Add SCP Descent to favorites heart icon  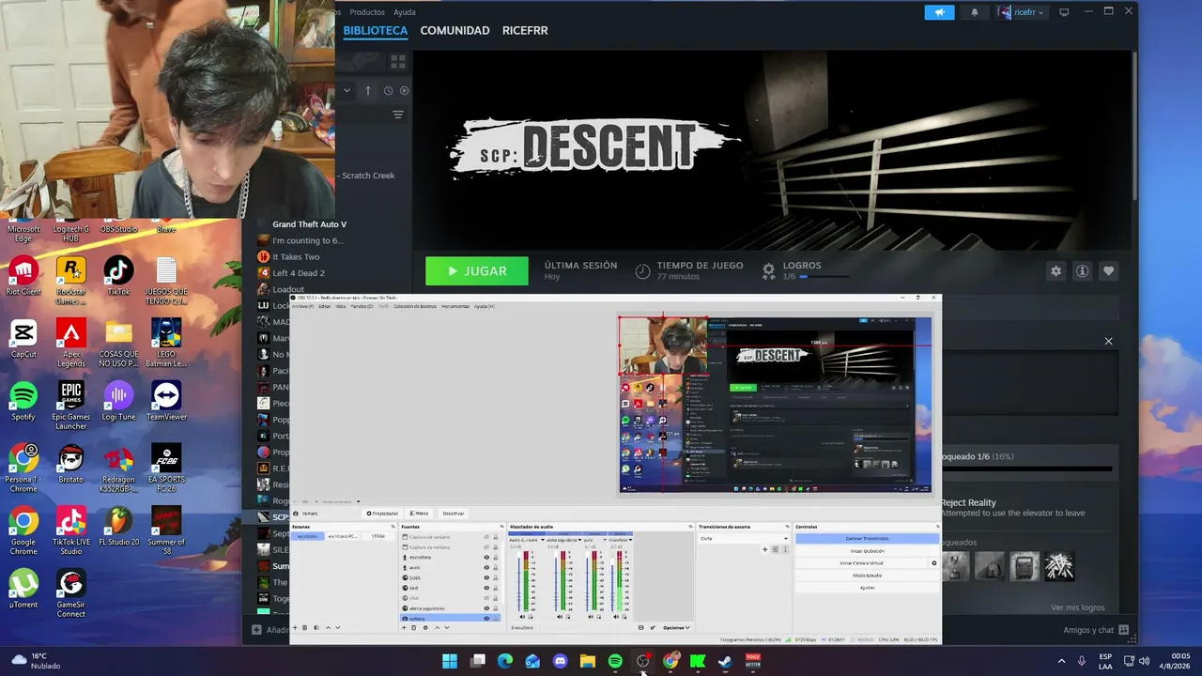(x=1108, y=271)
